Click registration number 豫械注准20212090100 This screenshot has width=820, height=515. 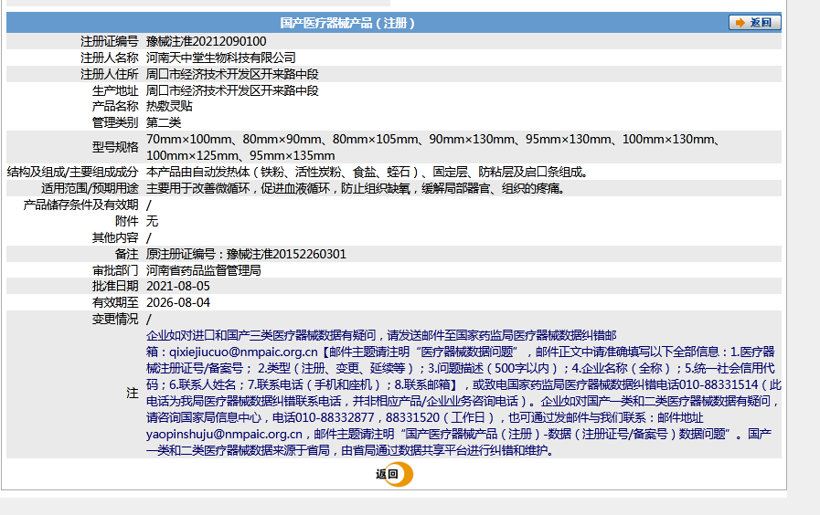[x=206, y=41]
